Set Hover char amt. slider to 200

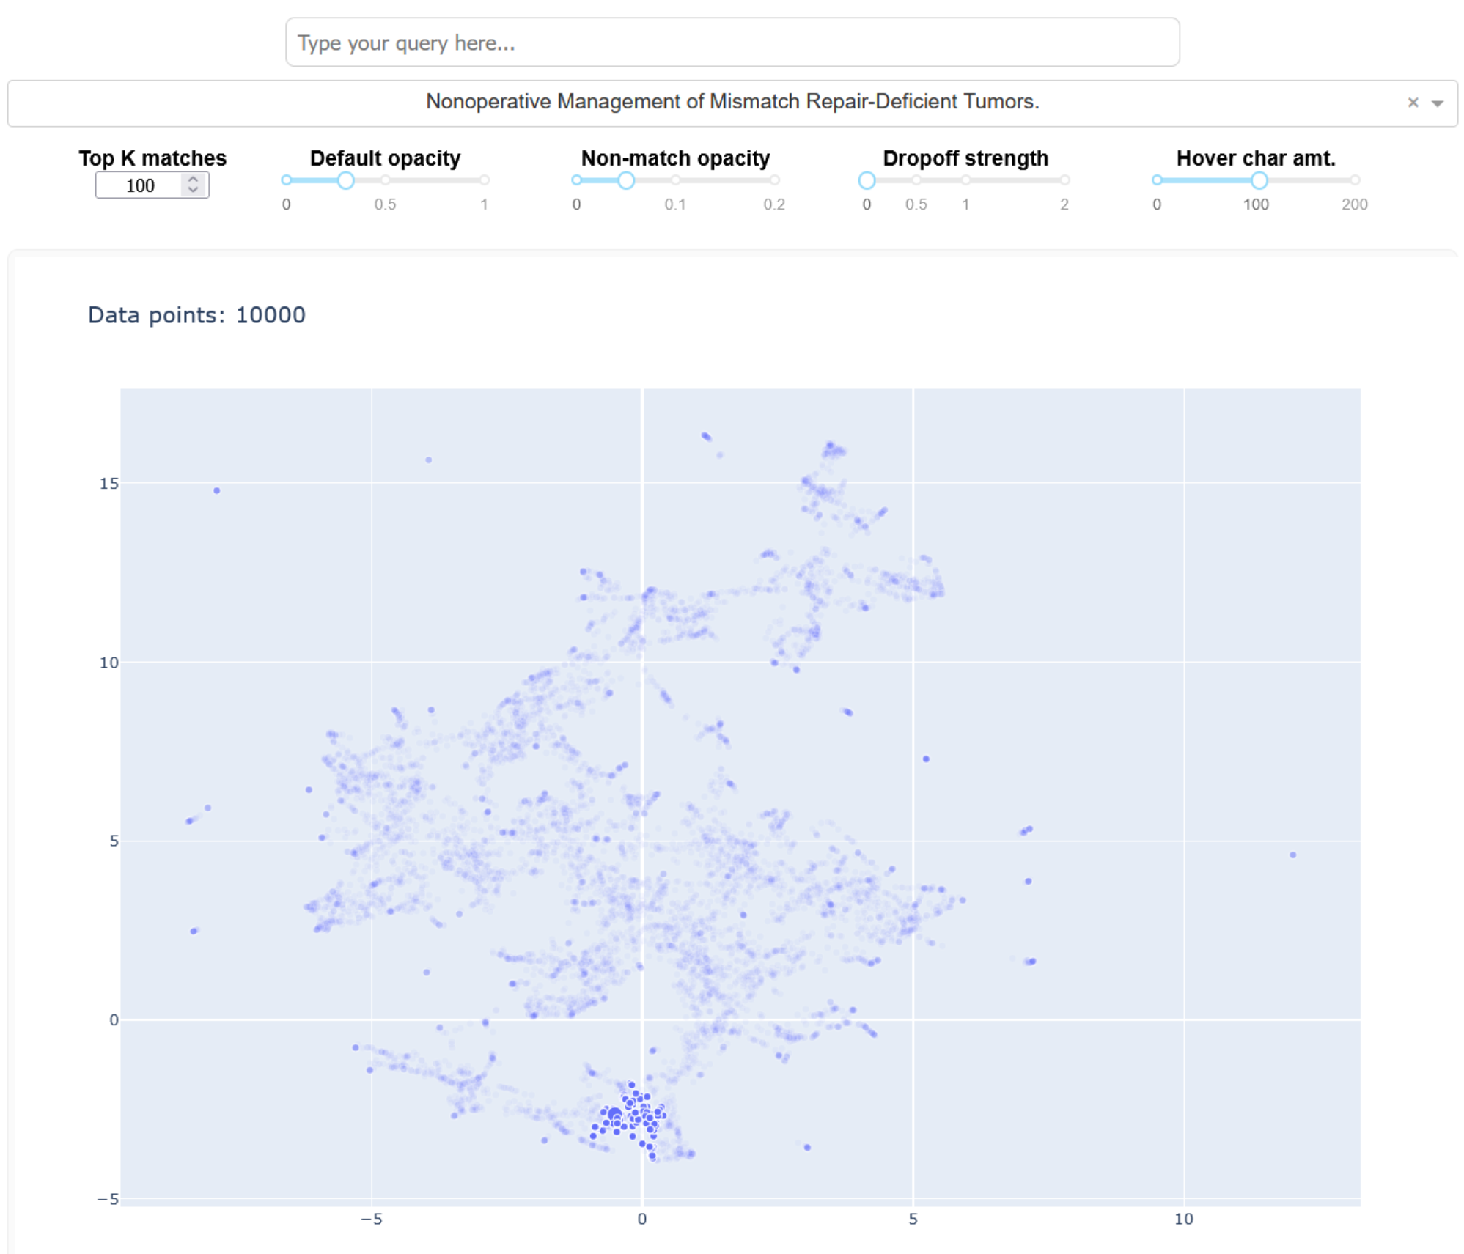point(1354,180)
